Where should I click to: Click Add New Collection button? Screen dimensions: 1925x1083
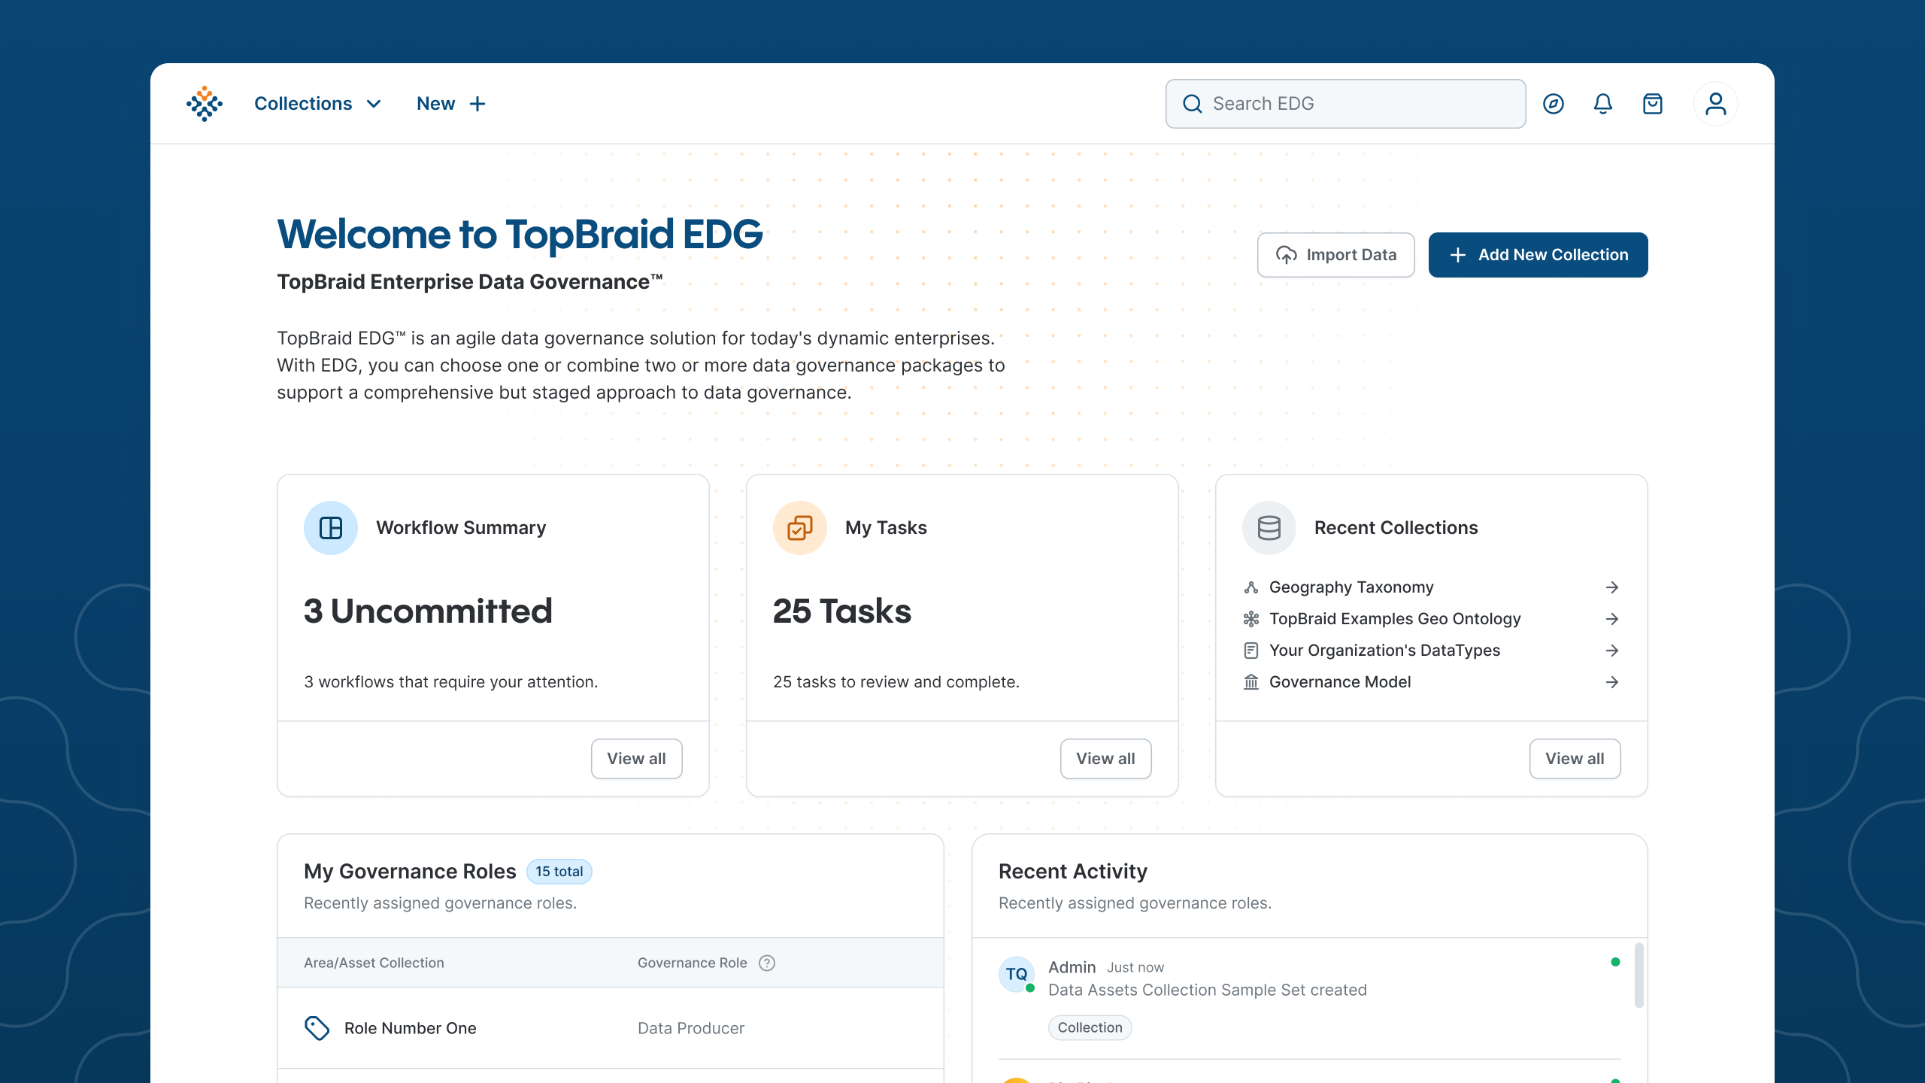click(x=1538, y=255)
